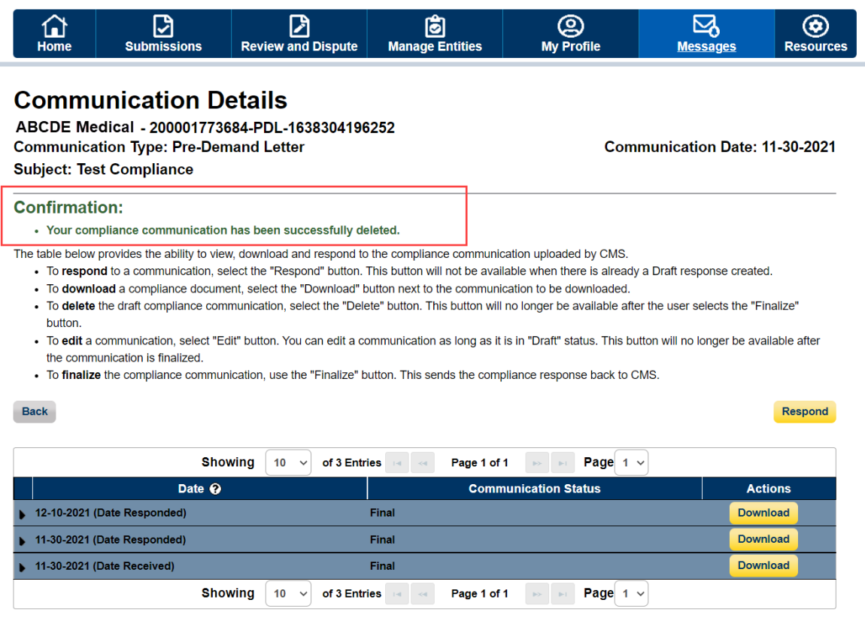Click the Review and Dispute document icon
The height and width of the screenshot is (618, 865).
(299, 26)
